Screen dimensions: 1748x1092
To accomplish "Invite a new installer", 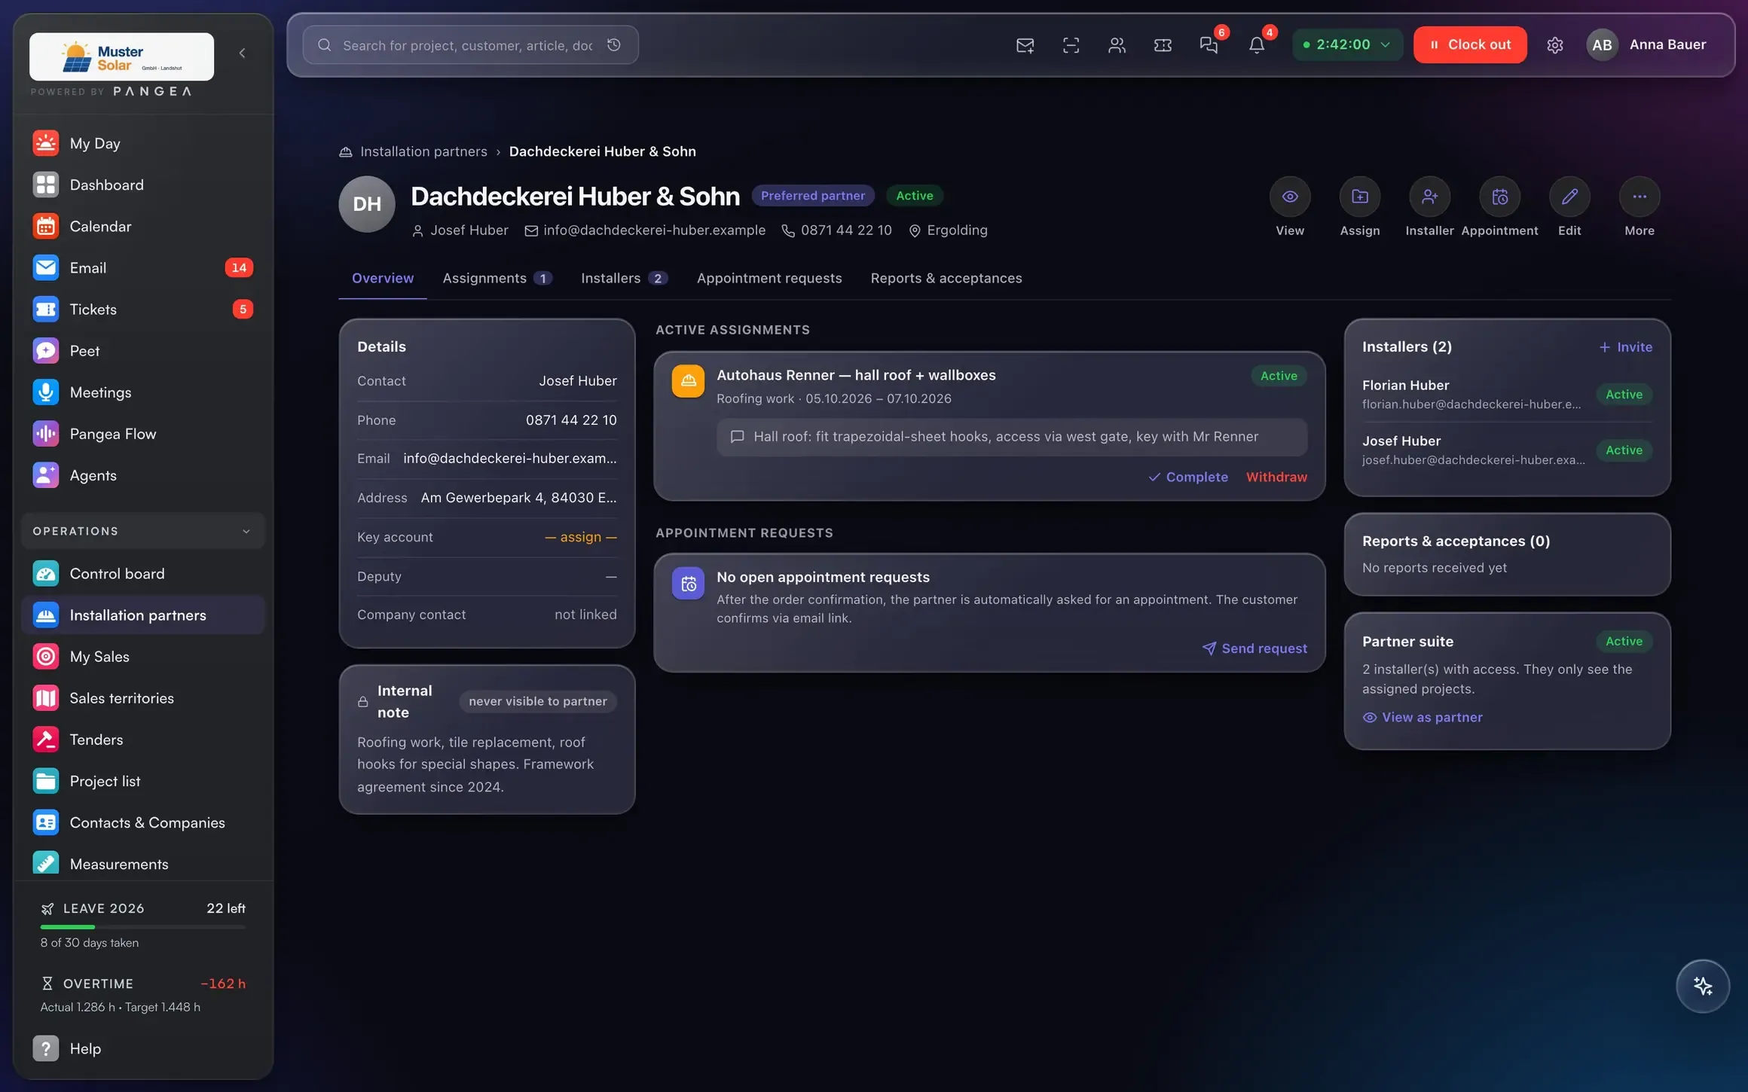I will 1625,347.
